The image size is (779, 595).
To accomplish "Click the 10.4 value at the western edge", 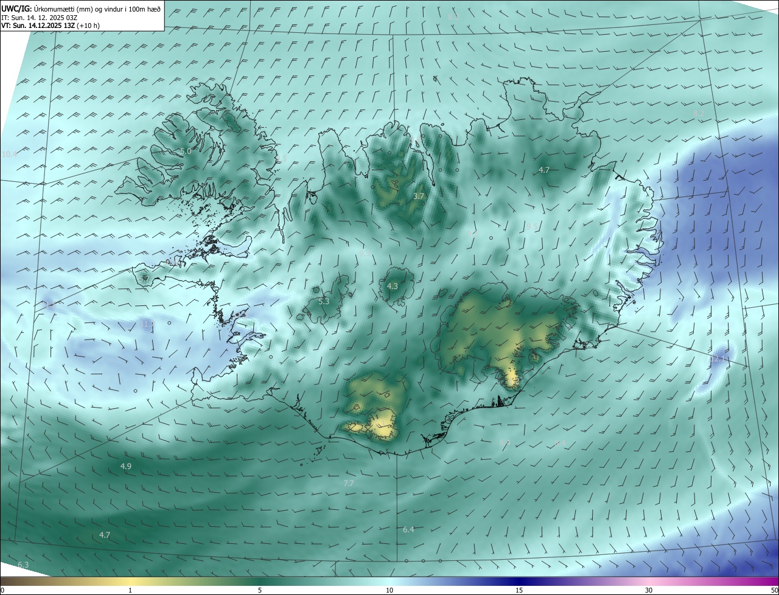I will click(10, 155).
